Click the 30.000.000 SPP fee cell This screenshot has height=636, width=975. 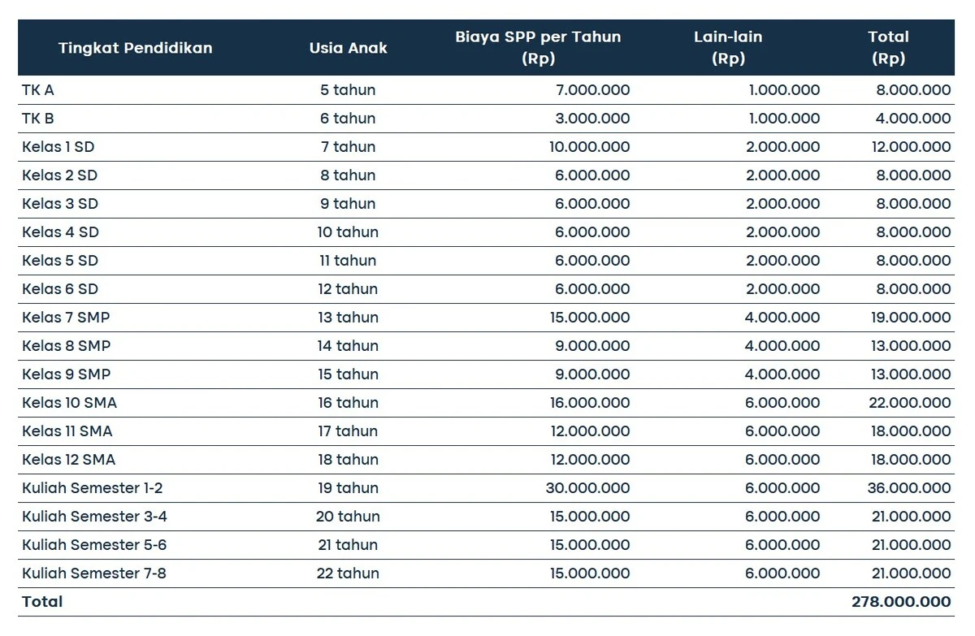[x=589, y=488]
